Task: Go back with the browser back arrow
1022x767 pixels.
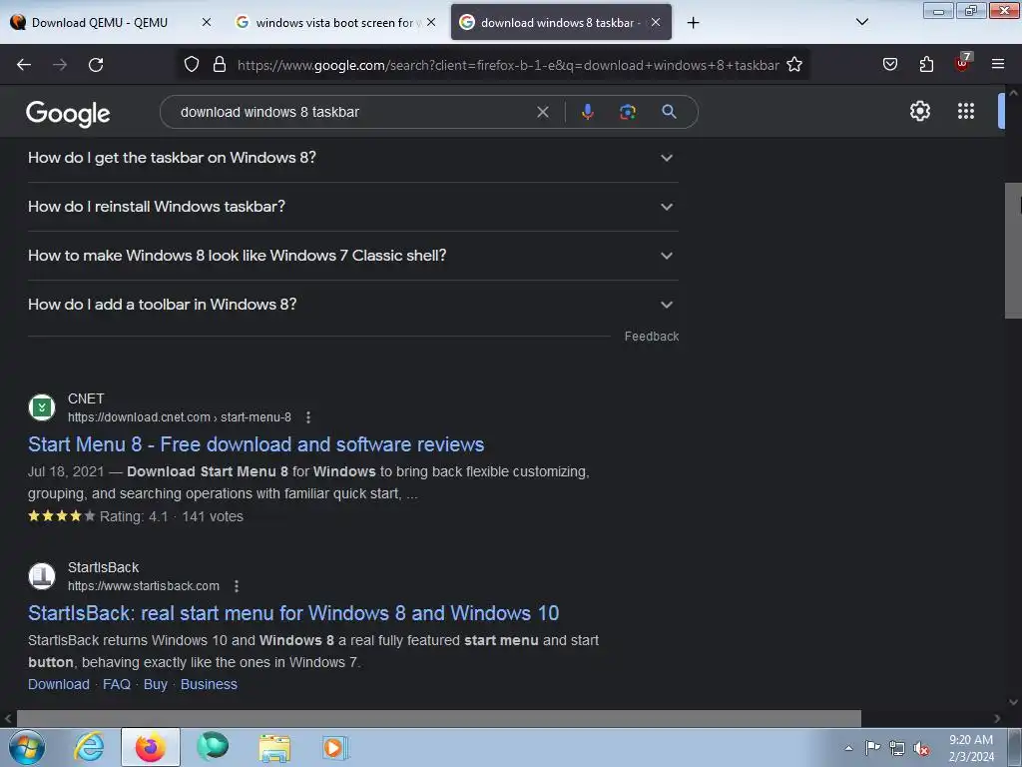Action: 24,65
